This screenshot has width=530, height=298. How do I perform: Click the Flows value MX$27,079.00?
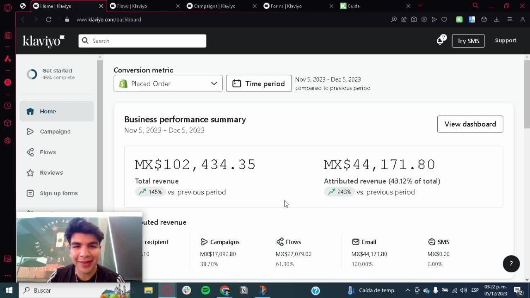point(294,254)
